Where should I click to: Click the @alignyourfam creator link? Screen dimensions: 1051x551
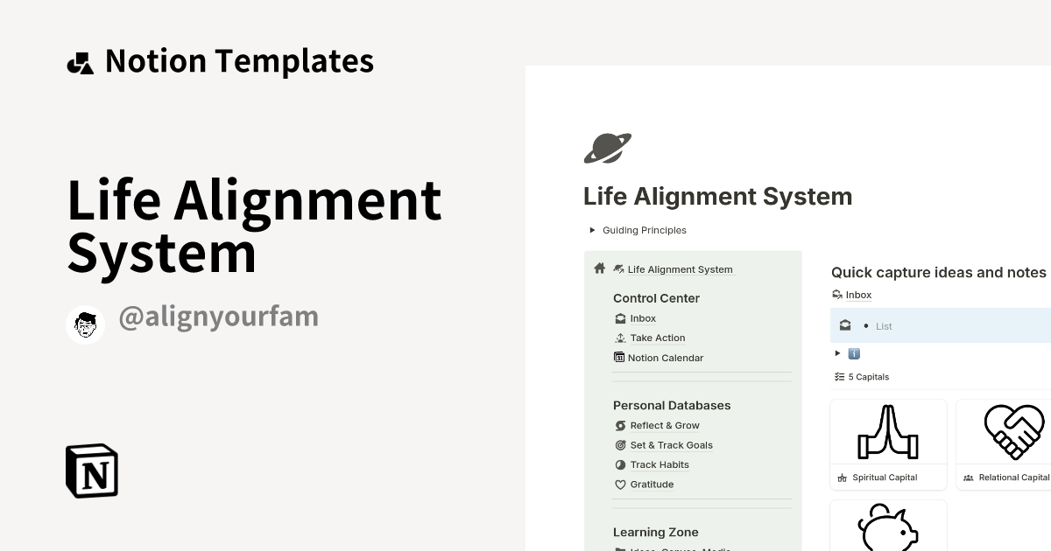tap(219, 317)
